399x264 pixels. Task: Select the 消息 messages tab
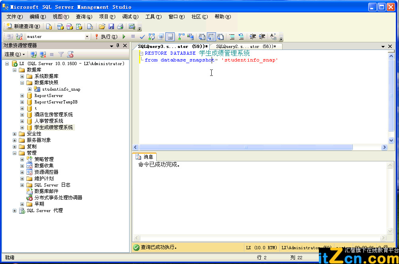(145, 157)
